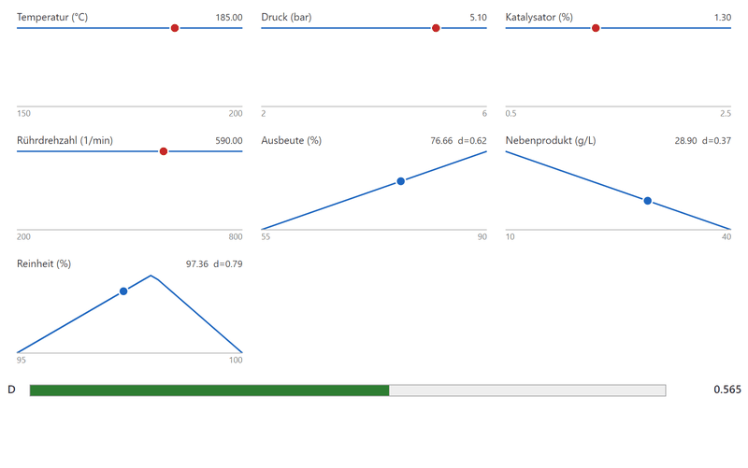Image resolution: width=748 pixels, height=468 pixels.
Task: Click the Reinheit readout 97.36 d=0.79
Action: tap(214, 264)
